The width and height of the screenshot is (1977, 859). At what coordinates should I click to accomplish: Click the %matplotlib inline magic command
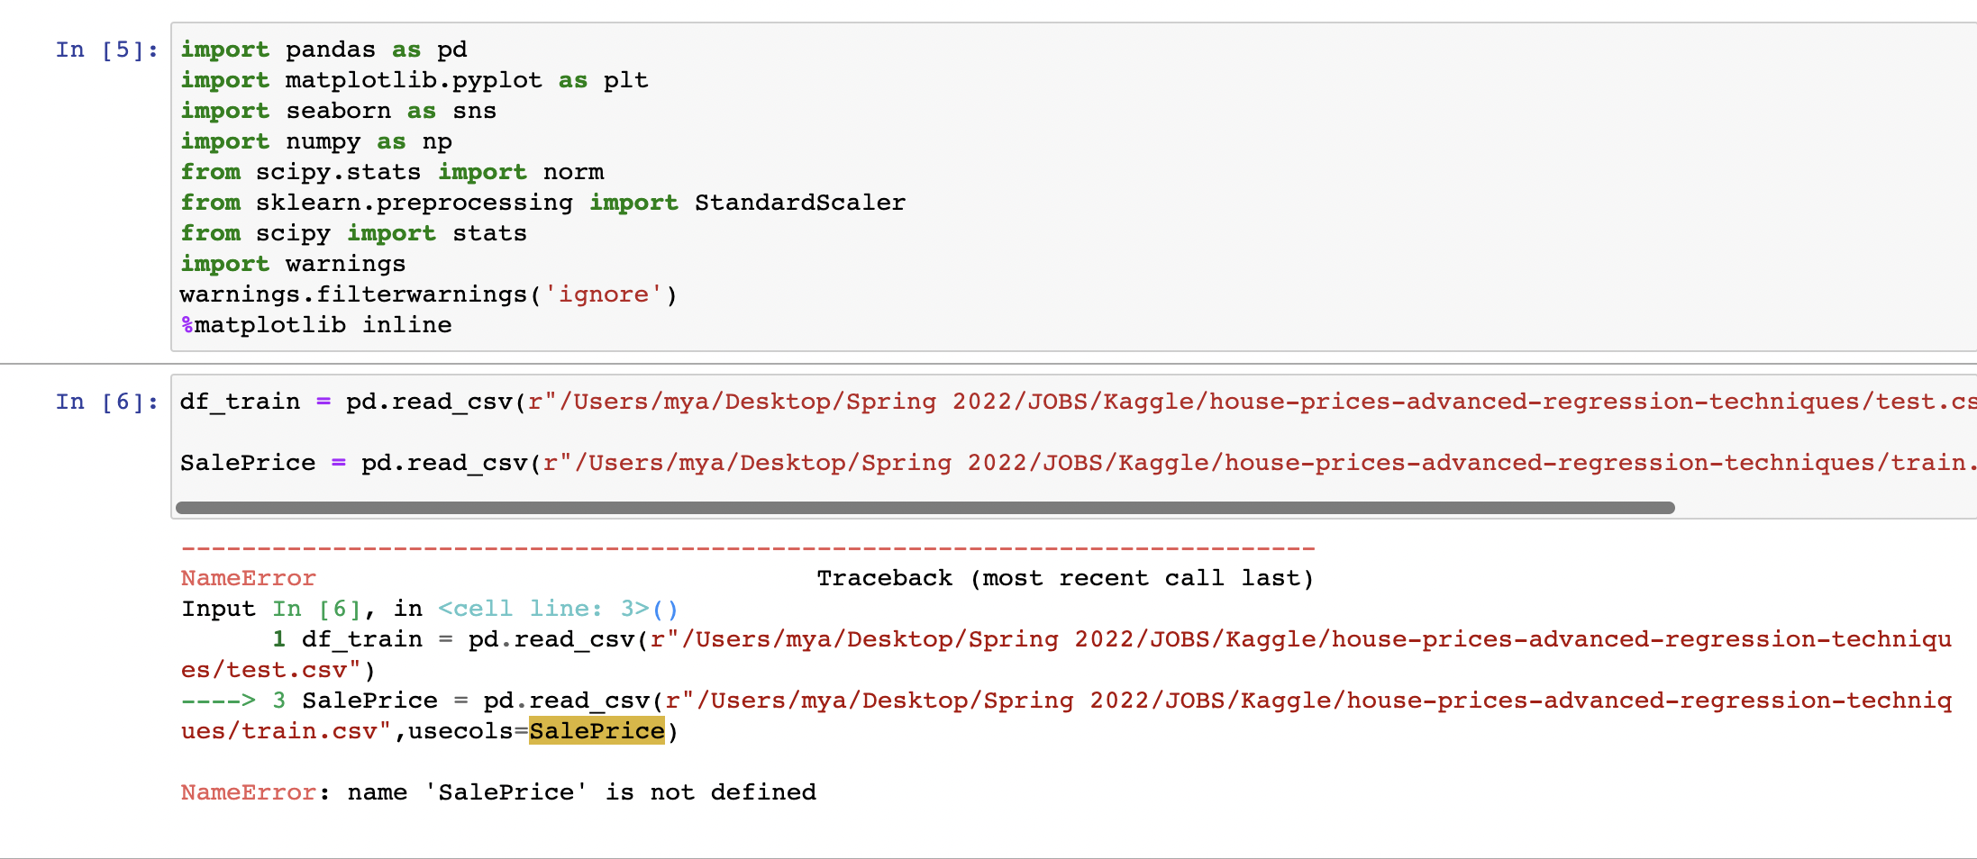point(315,324)
